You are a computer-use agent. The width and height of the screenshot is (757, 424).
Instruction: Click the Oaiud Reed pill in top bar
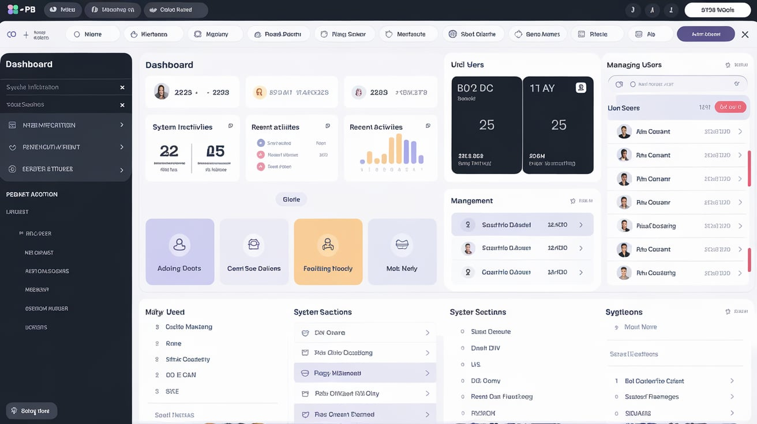pyautogui.click(x=175, y=10)
